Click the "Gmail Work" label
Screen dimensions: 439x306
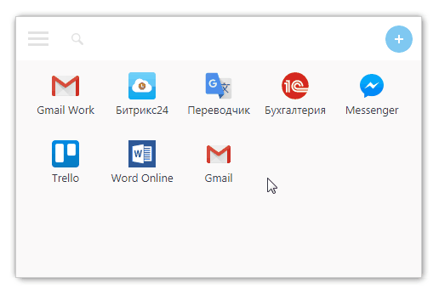tap(66, 110)
